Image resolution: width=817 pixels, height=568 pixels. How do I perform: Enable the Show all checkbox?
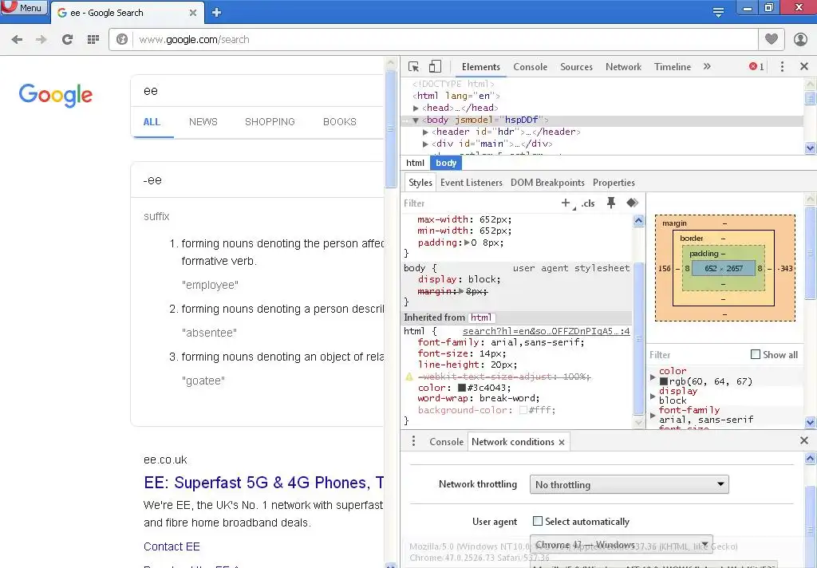coord(755,354)
